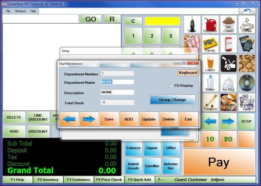261x186 pixels.
Task: Select the Soda bottle product icon
Action: tap(192, 25)
